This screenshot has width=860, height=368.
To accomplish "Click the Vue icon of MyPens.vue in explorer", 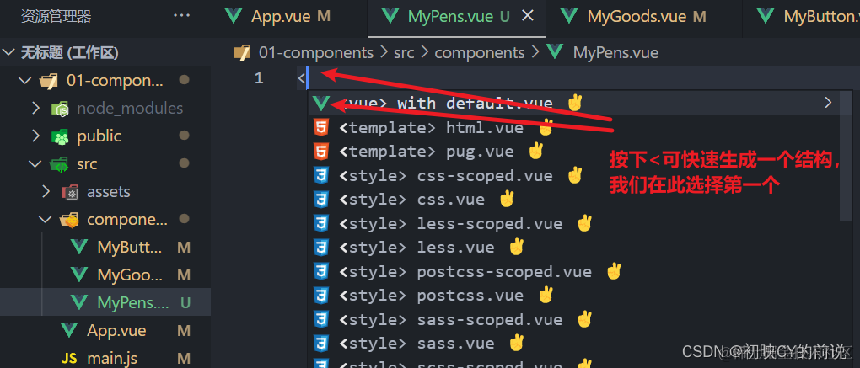I will coord(79,301).
